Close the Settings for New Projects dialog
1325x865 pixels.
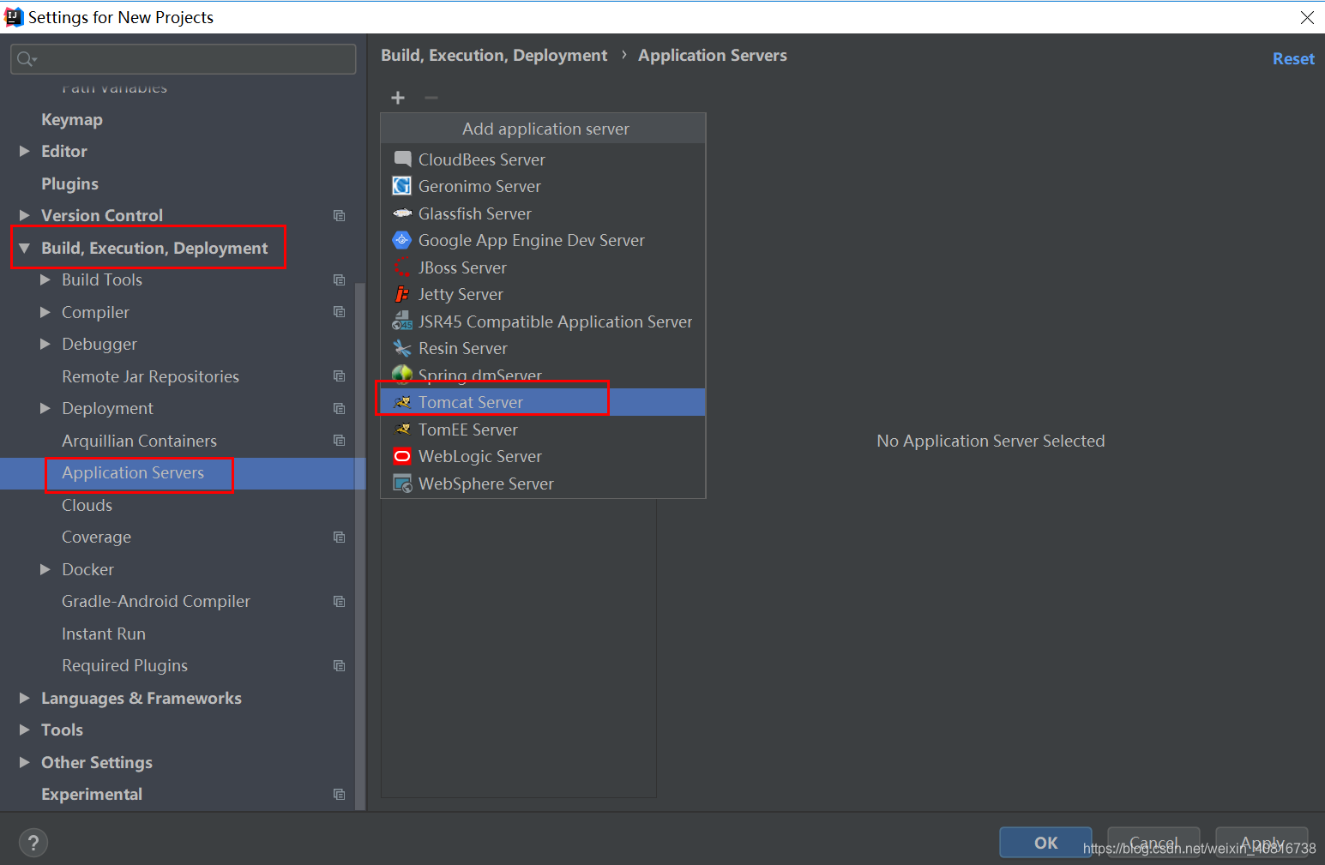(x=1307, y=17)
